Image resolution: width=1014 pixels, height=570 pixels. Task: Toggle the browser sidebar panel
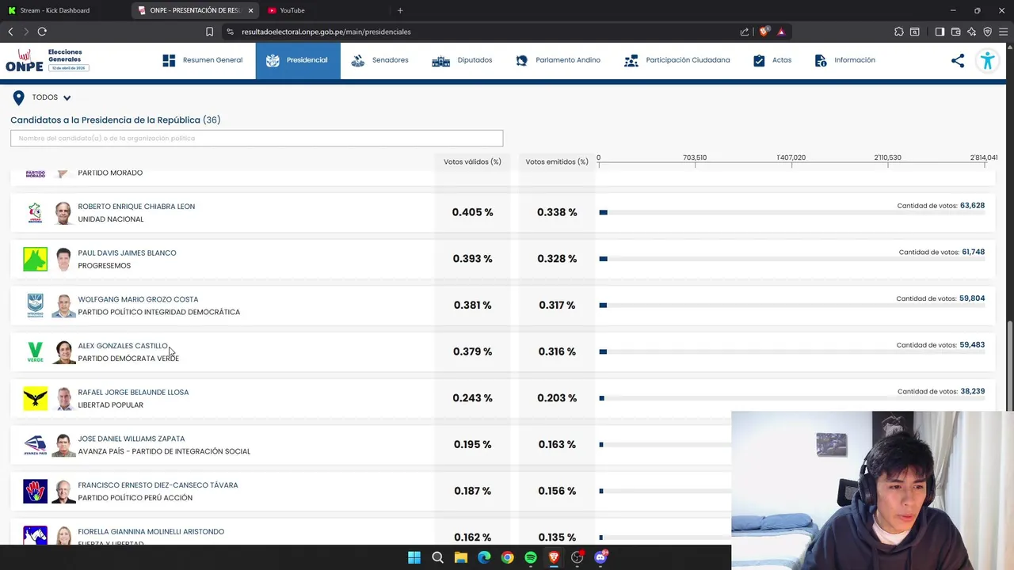(x=940, y=32)
